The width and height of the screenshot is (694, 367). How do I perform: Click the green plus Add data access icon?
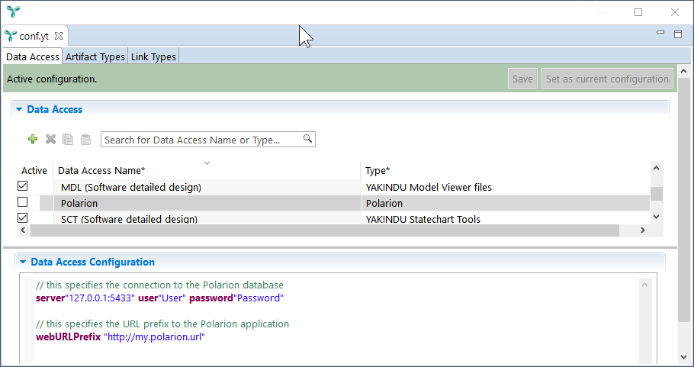[33, 140]
